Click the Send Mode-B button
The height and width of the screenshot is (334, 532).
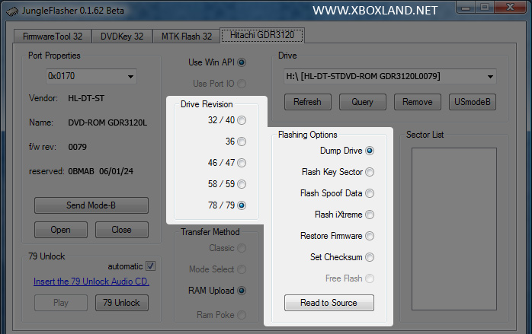pyautogui.click(x=91, y=205)
